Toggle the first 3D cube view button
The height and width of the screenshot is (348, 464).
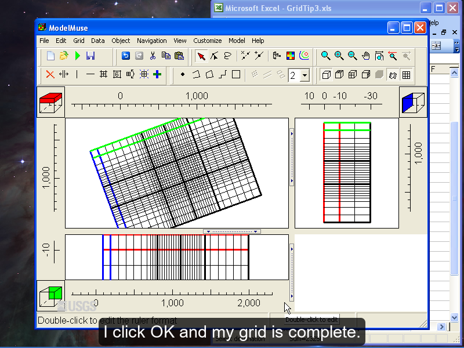pyautogui.click(x=326, y=75)
